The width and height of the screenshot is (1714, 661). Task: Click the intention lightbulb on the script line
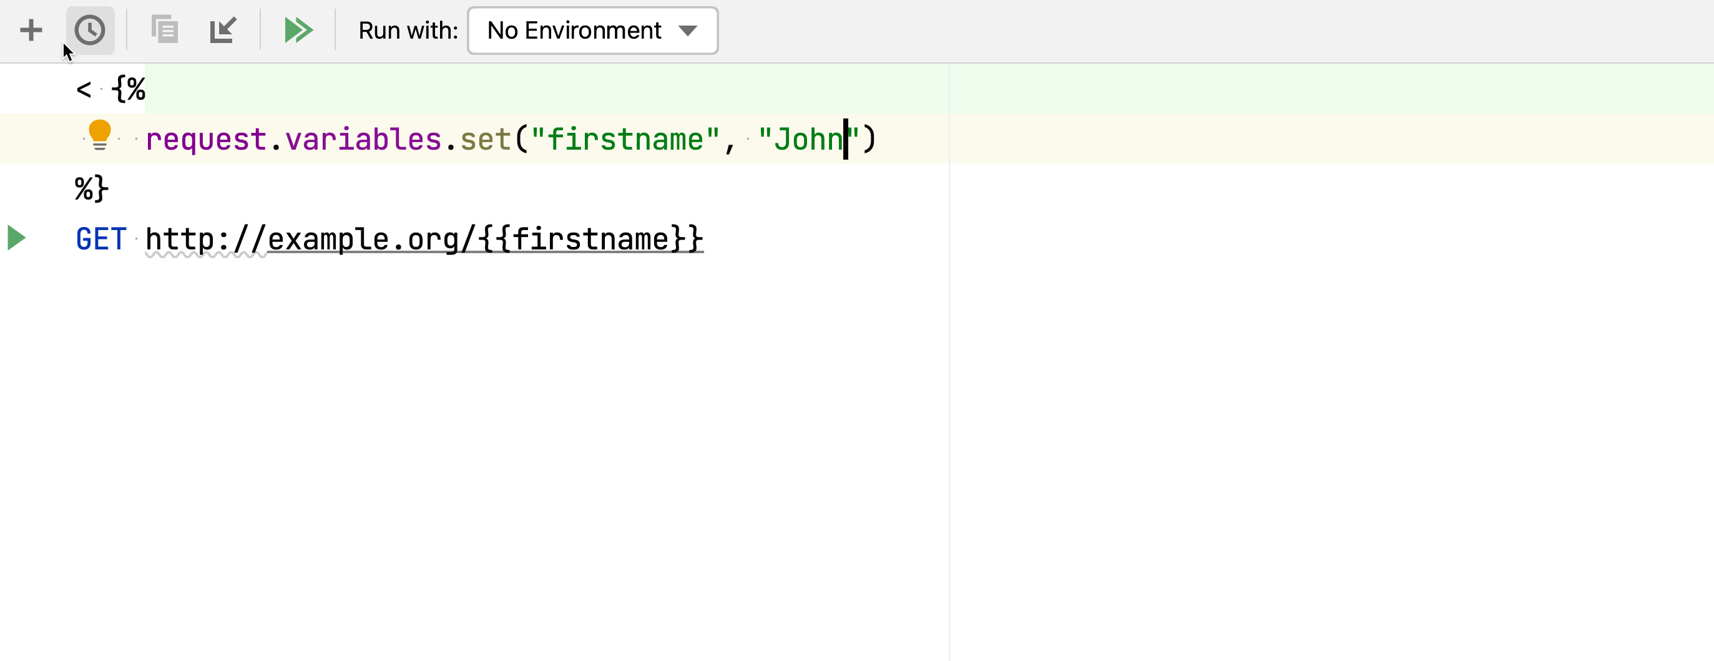click(x=100, y=138)
